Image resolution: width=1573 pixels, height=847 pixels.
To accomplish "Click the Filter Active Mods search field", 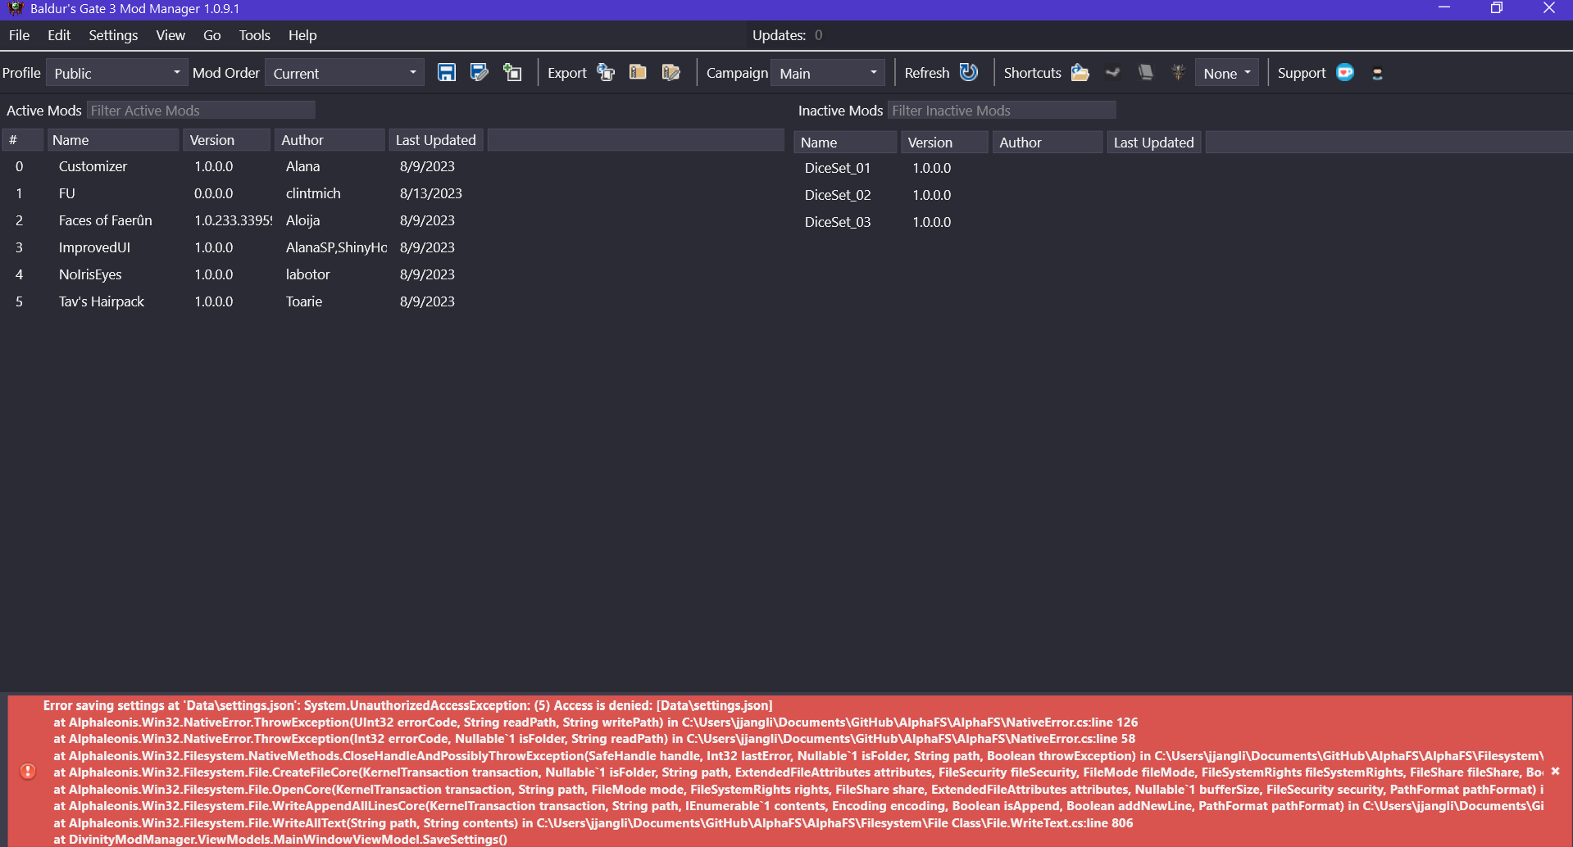I will point(202,109).
